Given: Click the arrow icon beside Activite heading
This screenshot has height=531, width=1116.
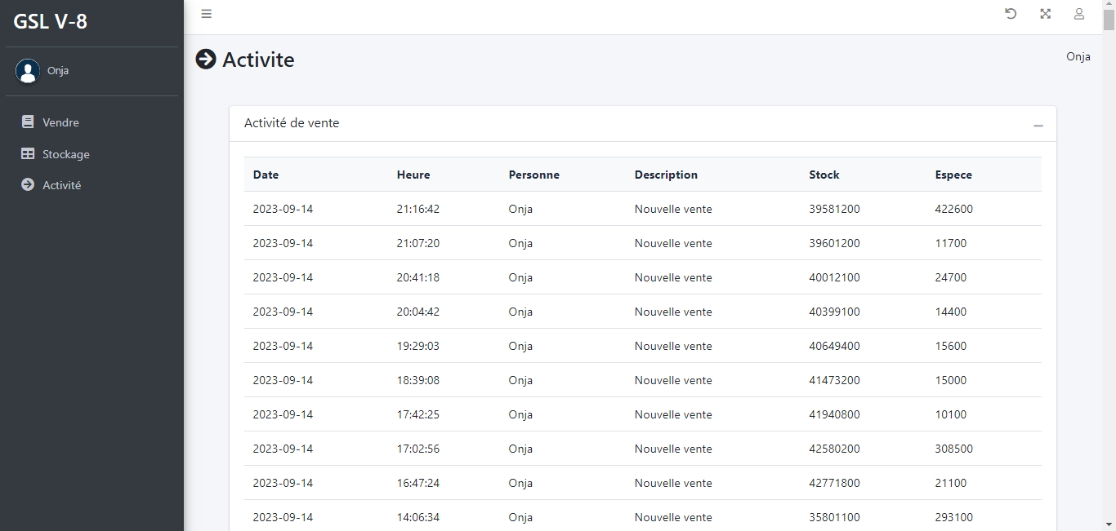Looking at the screenshot, I should 206,60.
